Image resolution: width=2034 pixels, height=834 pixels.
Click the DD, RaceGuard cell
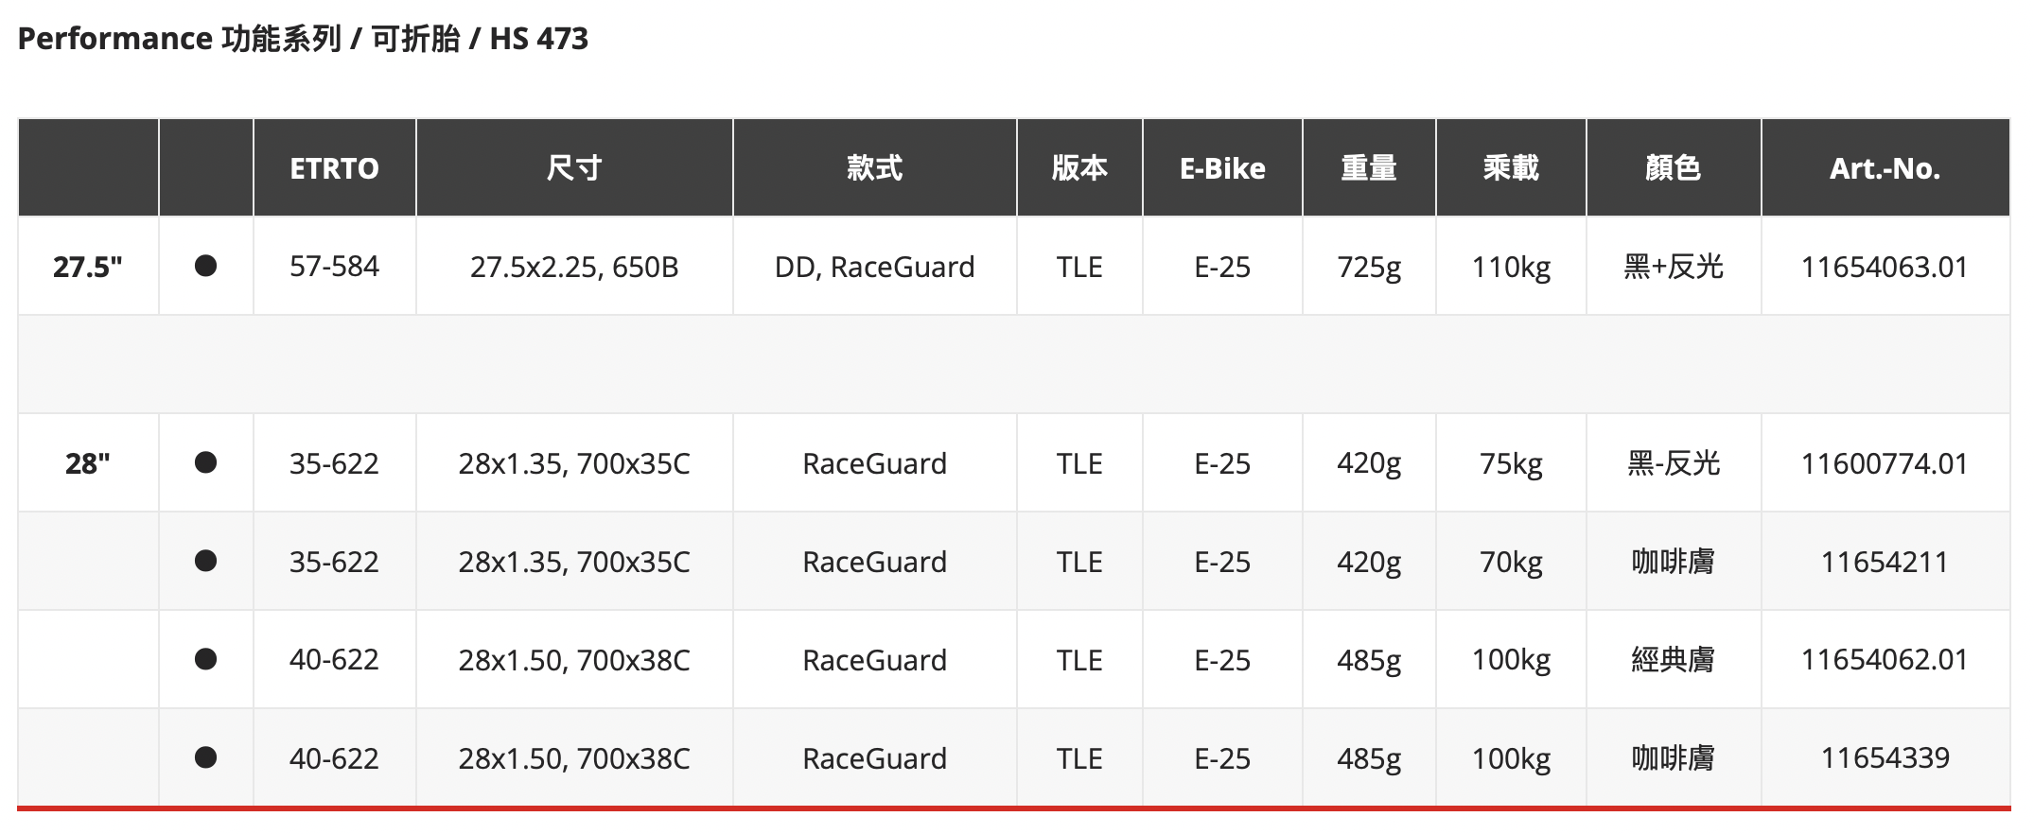874,268
